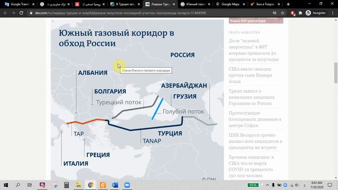Click the microphone tray icon
The height and width of the screenshot is (190, 338).
coord(273,185)
